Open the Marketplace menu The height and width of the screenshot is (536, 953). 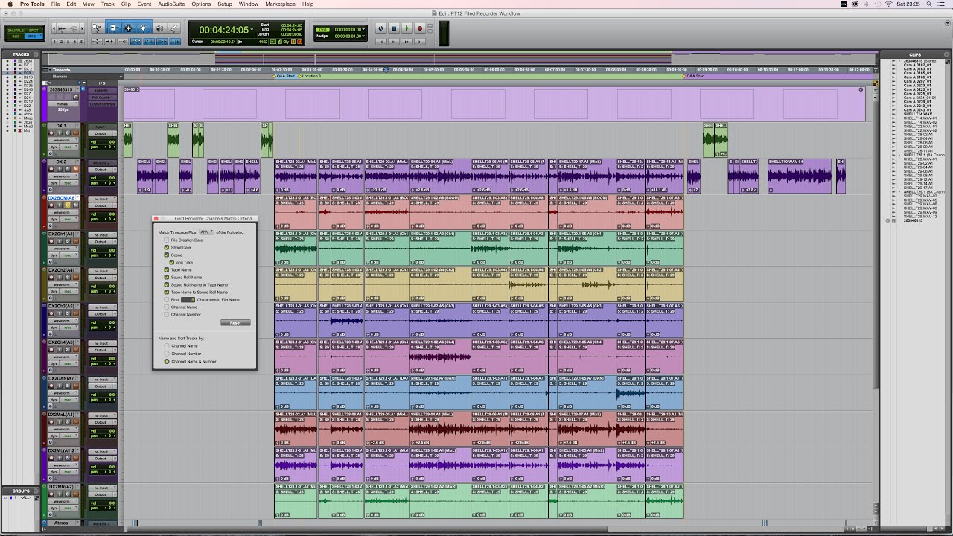[280, 4]
